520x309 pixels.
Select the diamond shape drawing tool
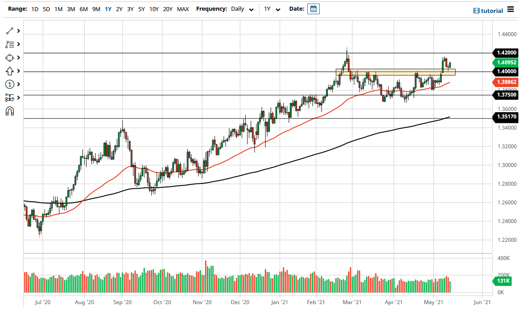10,57
